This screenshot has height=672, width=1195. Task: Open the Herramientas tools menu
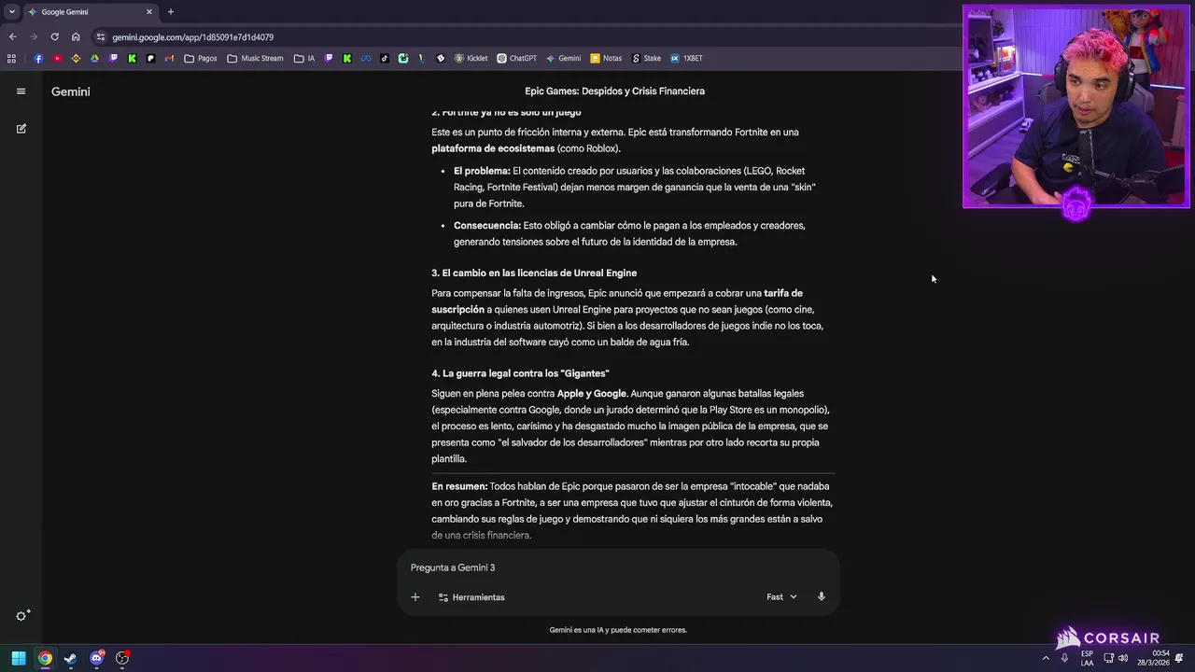tap(471, 597)
